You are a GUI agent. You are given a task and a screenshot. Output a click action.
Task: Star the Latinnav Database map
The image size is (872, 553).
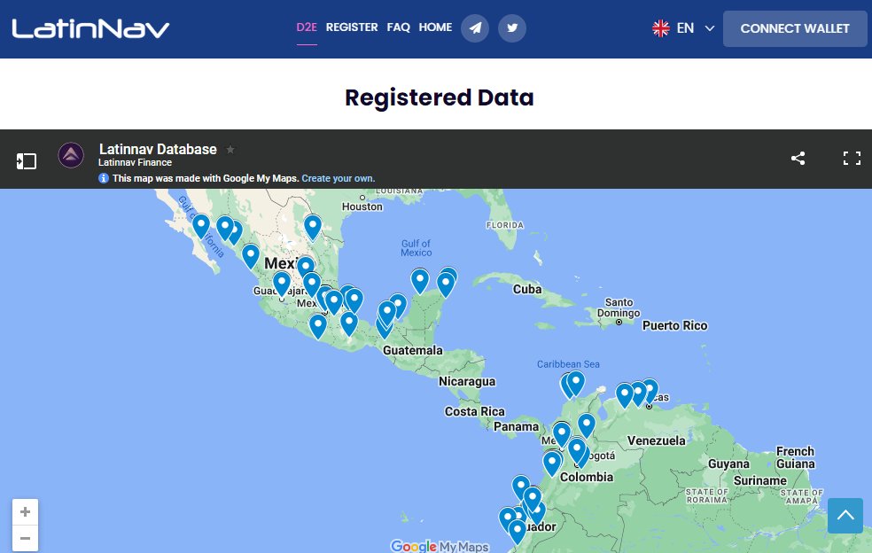click(x=230, y=149)
